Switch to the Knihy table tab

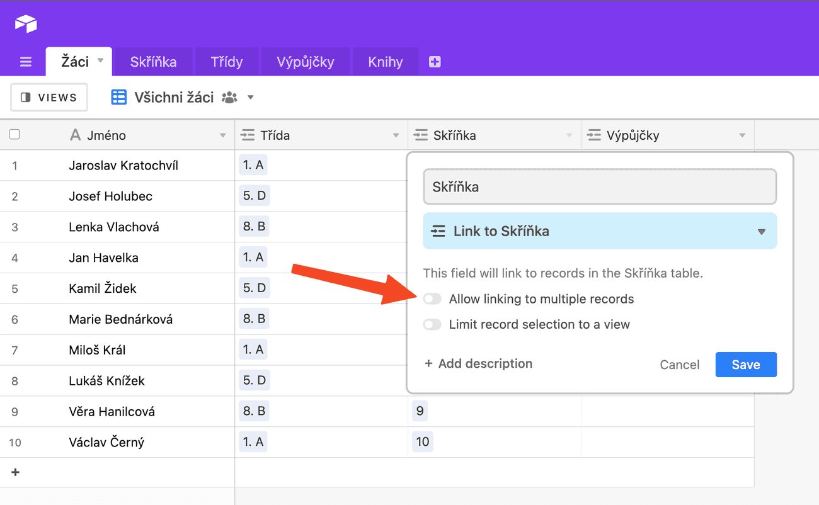(x=386, y=62)
